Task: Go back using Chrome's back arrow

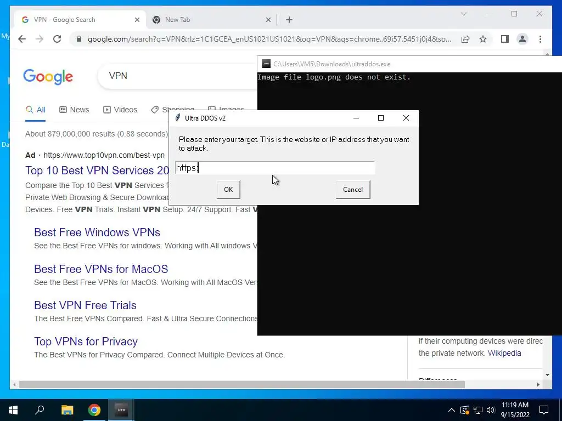Action: tap(22, 39)
